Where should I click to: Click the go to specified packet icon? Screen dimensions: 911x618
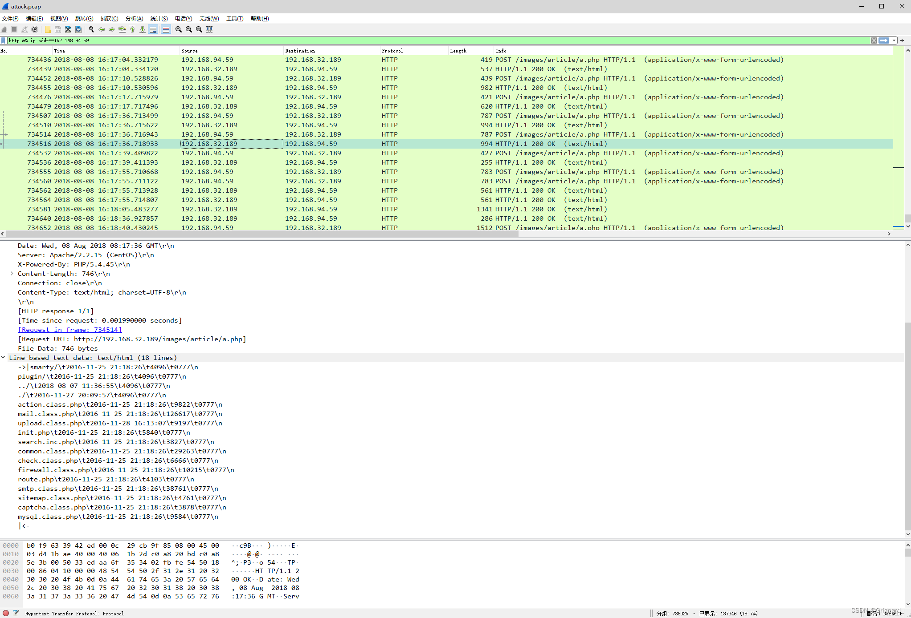[122, 29]
